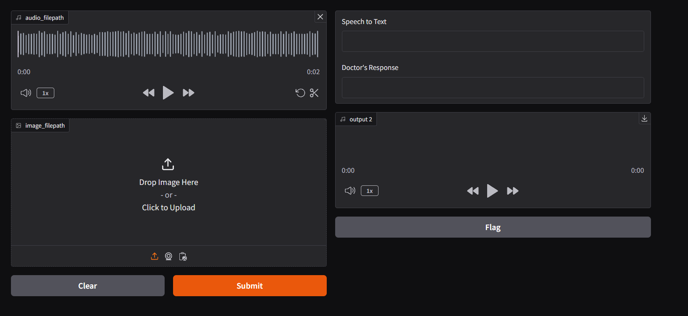Play the audio_filepath recording

(168, 93)
